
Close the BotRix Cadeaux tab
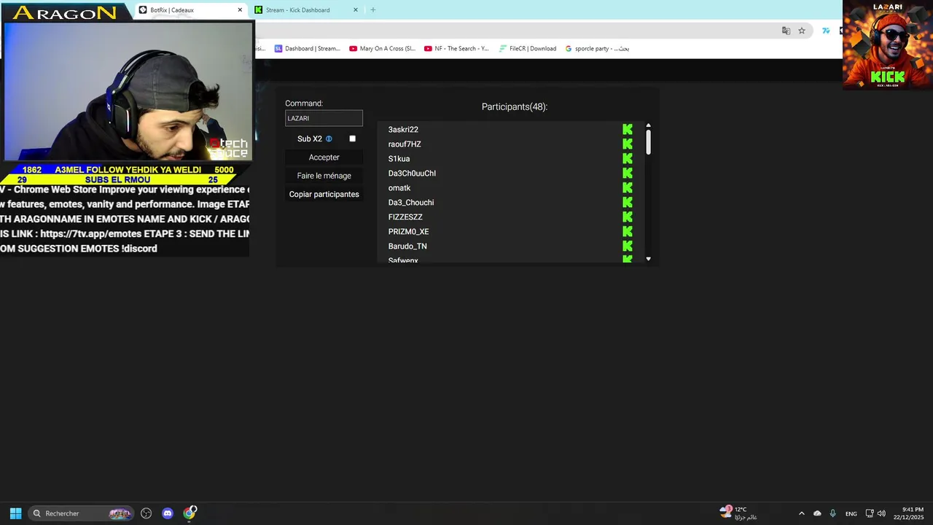coord(240,10)
